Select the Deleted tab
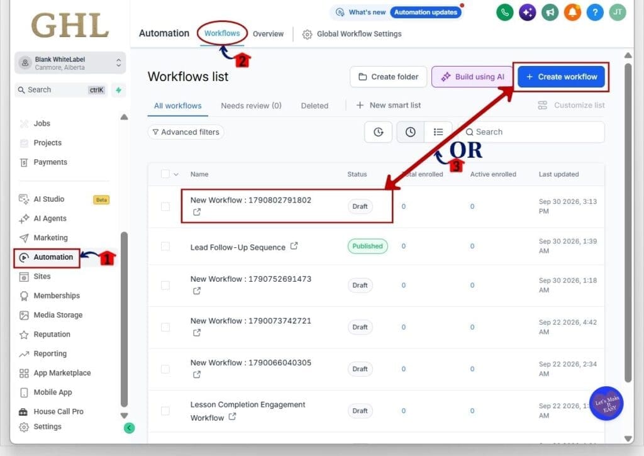Screen dimensions: 644x456 pos(314,106)
